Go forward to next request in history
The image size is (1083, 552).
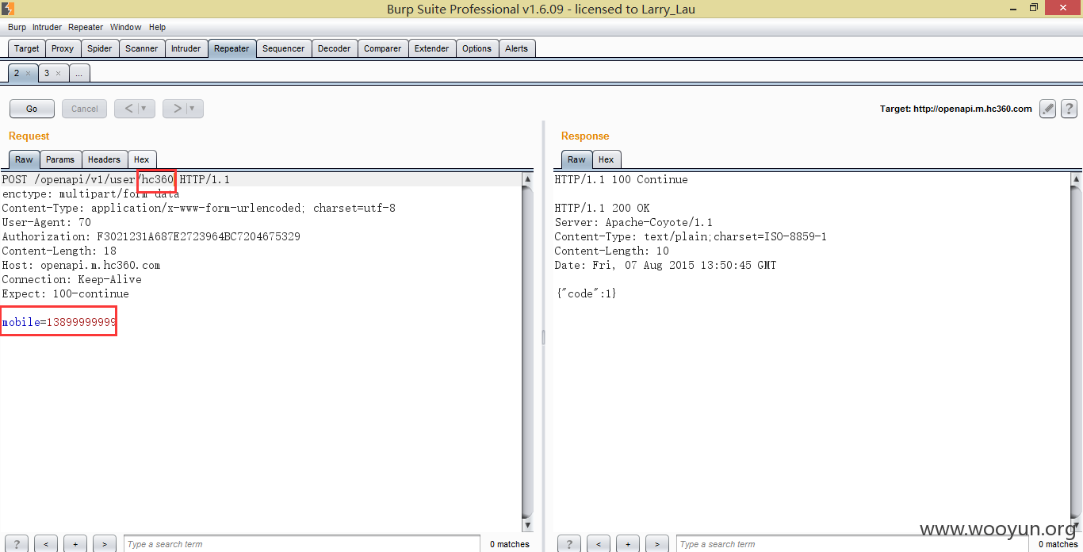point(177,109)
